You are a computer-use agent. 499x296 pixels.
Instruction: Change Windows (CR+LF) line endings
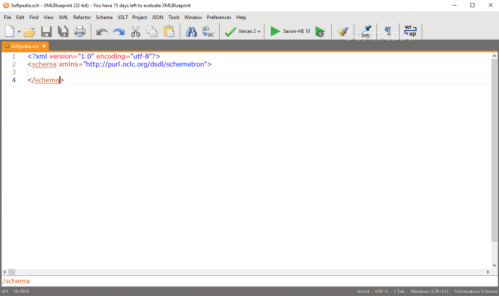pos(429,292)
